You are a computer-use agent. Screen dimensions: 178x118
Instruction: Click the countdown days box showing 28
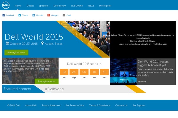coord(74,72)
